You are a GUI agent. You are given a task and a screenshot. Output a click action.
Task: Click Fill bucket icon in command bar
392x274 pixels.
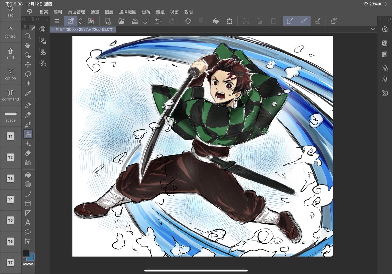coord(216,21)
